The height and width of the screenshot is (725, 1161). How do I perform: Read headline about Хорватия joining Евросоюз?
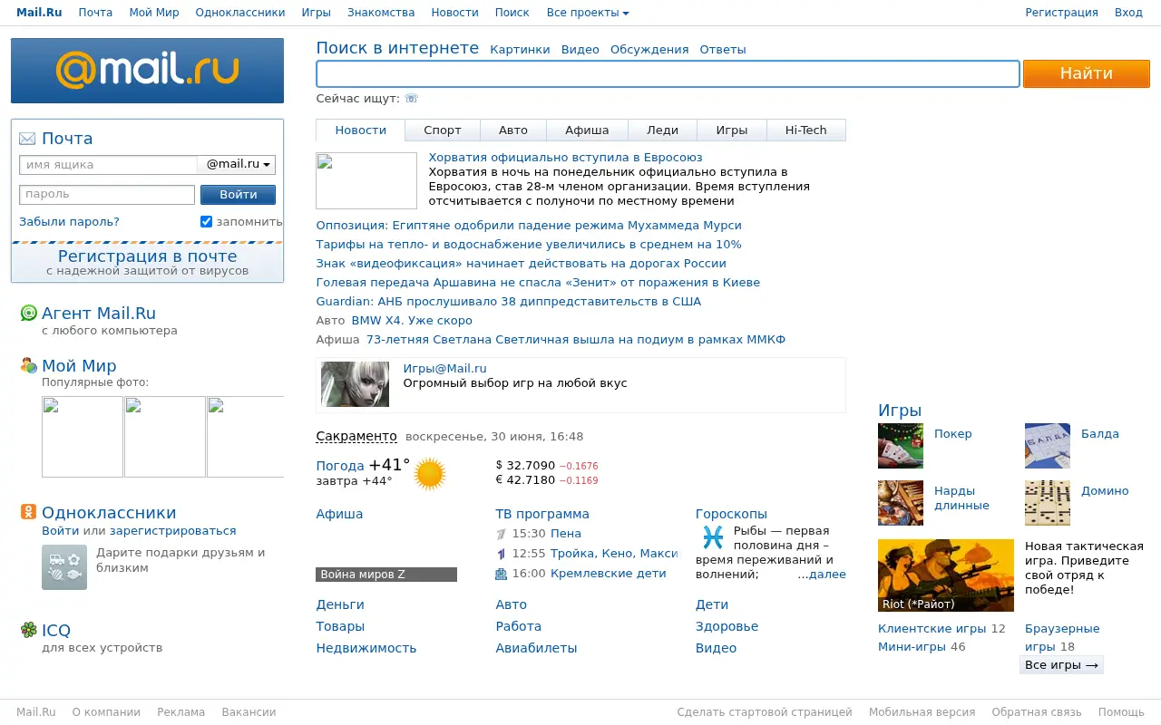(x=565, y=158)
